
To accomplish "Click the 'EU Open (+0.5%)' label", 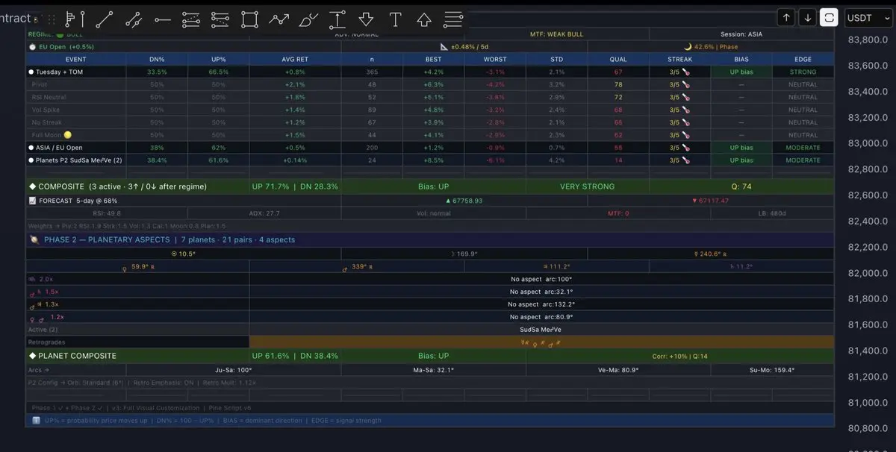I will click(66, 46).
